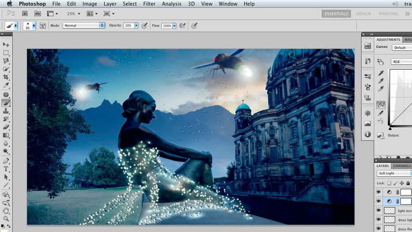Open the Soft Light blend mode dropdown
412x232 pixels.
394,173
